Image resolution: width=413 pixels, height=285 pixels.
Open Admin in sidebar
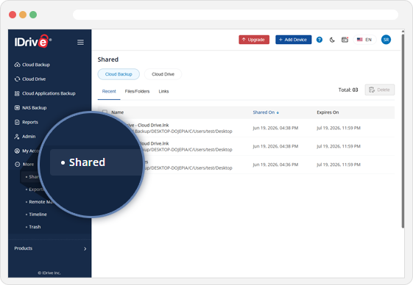pyautogui.click(x=29, y=137)
